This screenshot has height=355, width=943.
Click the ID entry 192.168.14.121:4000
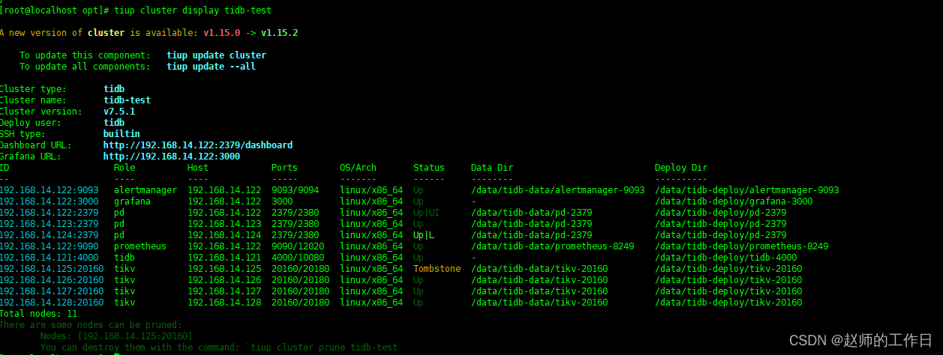coord(50,258)
